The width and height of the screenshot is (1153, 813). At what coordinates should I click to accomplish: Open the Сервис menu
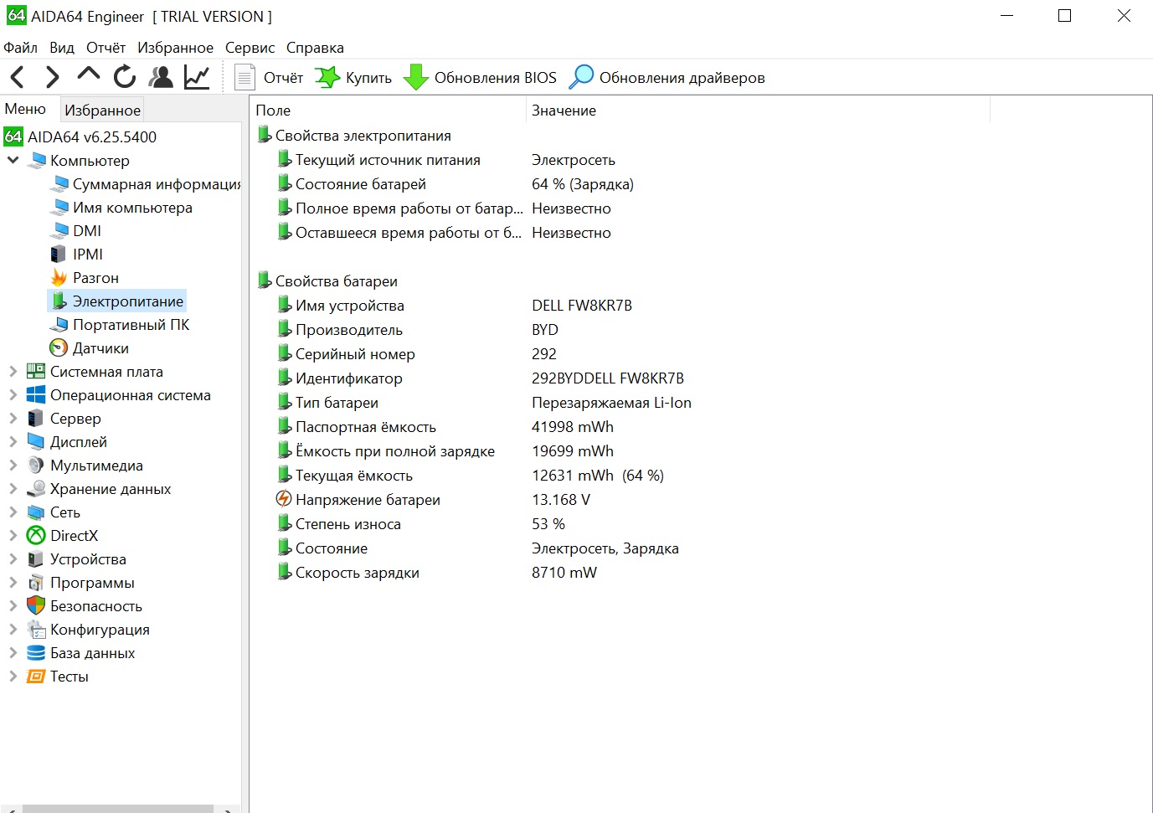pos(250,48)
